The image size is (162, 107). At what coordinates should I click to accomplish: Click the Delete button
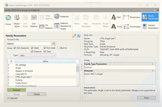click(37, 94)
